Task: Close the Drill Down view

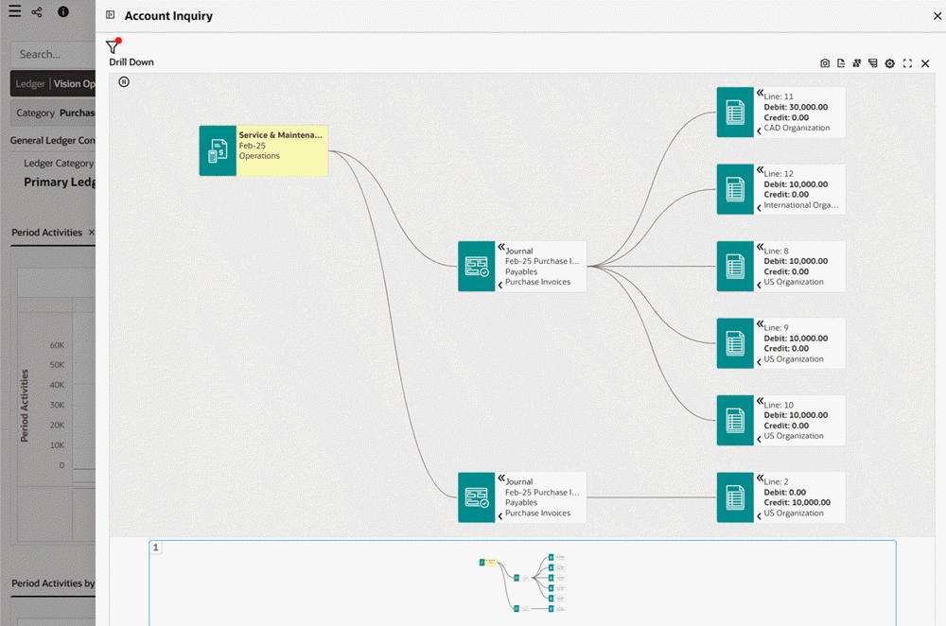Action: tap(925, 63)
